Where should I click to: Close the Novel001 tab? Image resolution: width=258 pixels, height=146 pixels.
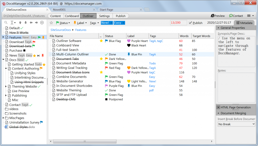pos(94,10)
